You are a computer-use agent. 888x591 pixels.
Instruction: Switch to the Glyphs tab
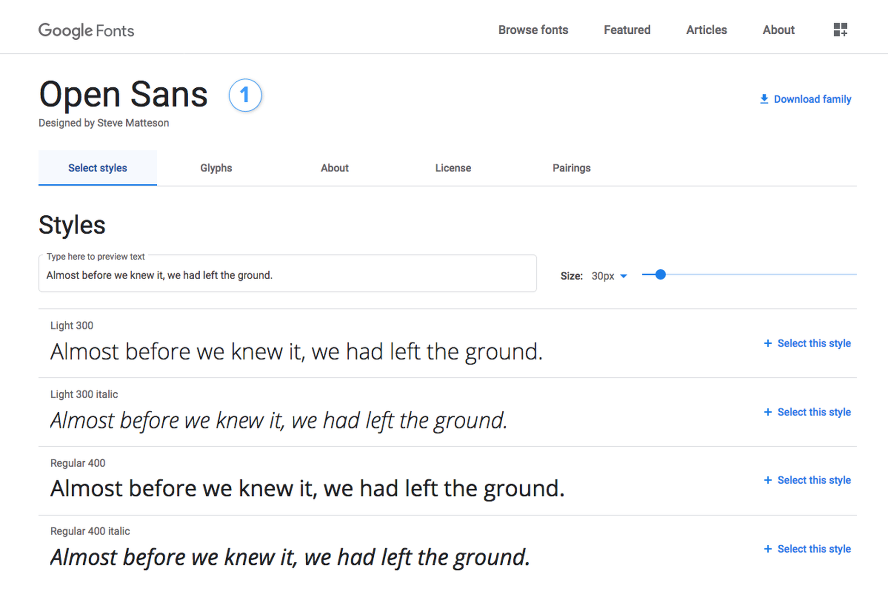tap(216, 168)
